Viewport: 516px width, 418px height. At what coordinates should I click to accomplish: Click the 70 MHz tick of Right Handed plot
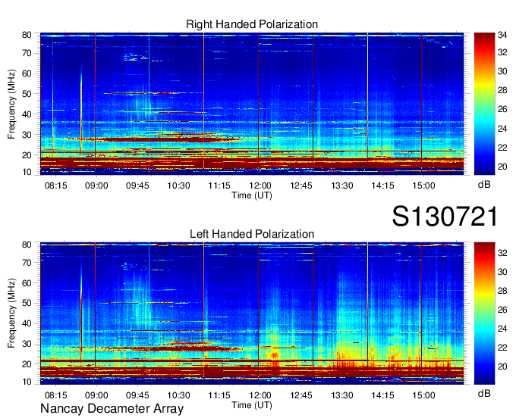coord(27,53)
